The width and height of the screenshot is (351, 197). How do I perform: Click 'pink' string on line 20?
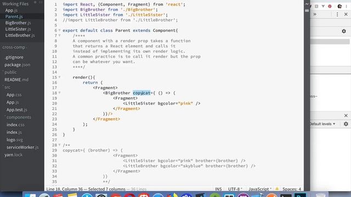[x=185, y=103]
